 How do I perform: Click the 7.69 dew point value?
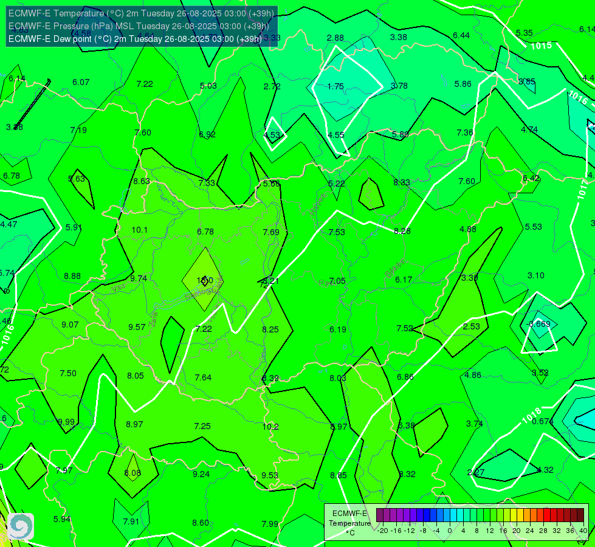[271, 232]
